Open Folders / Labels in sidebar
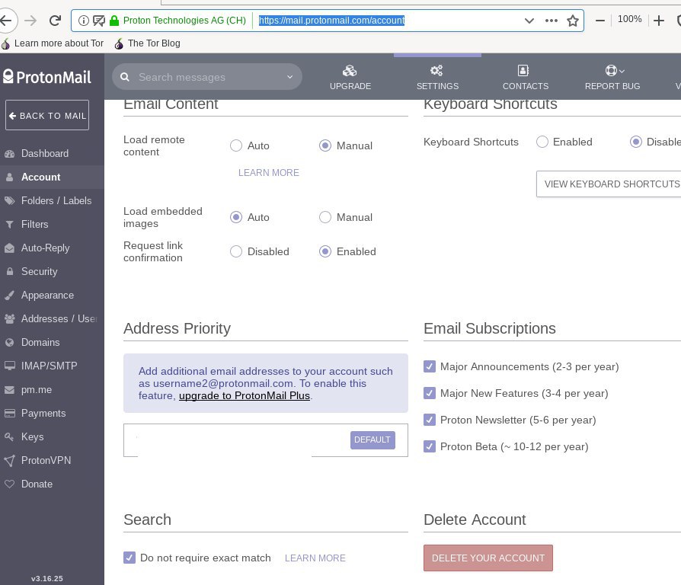Viewport: 681px width, 585px height. click(52, 200)
